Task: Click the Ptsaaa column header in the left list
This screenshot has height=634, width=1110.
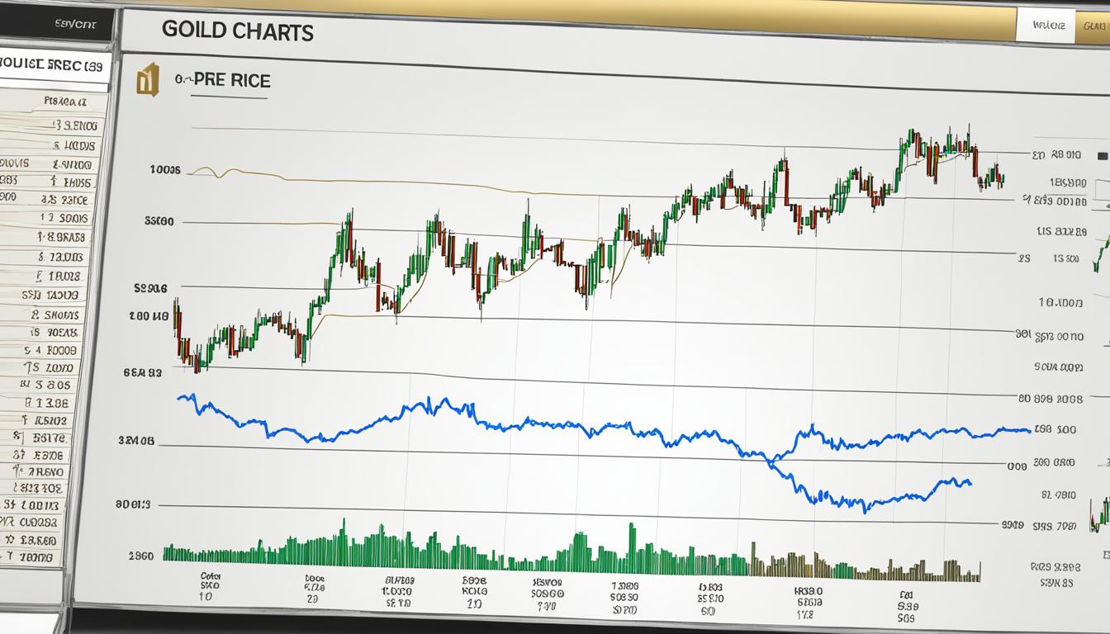Action: 64,102
